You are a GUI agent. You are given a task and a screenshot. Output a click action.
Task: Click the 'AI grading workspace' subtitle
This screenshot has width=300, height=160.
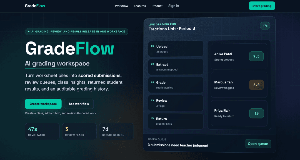pyautogui.click(x=57, y=63)
